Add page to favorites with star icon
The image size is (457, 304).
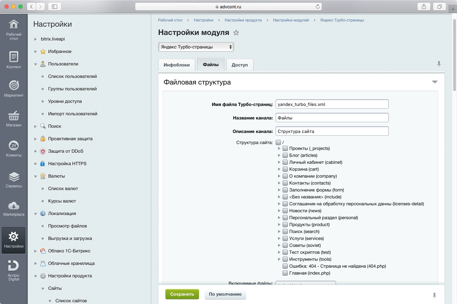236,33
